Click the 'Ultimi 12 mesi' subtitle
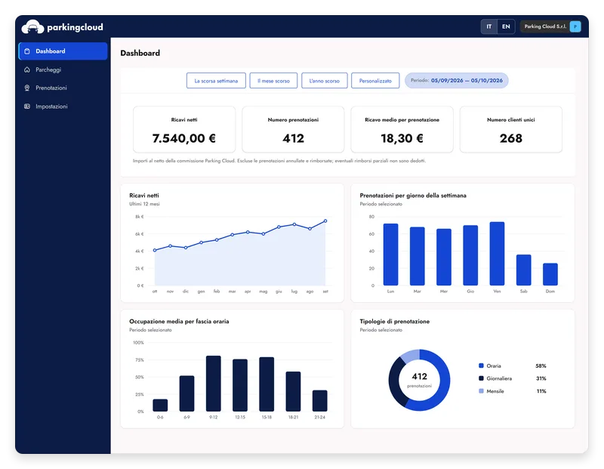 (144, 204)
